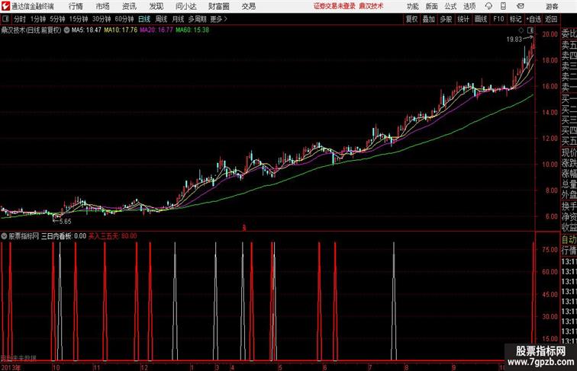The image size is (577, 371).
Task: Open the 资讯 menu
Action: coord(129,6)
